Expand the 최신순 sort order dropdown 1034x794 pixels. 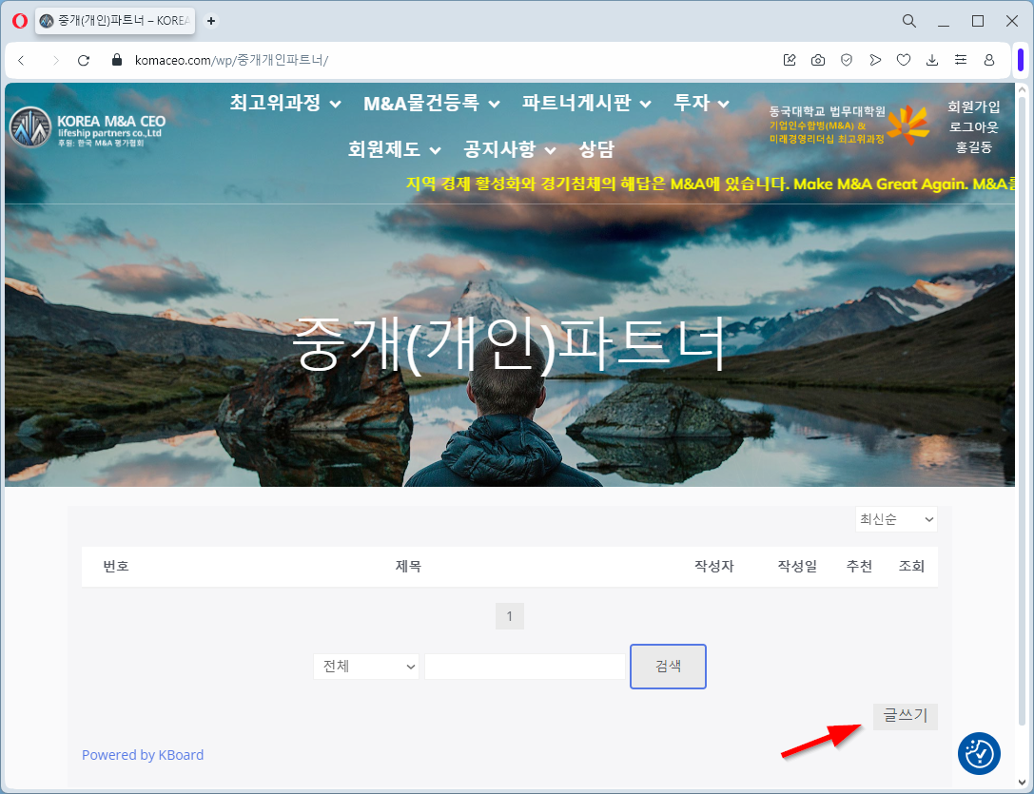pyautogui.click(x=896, y=519)
